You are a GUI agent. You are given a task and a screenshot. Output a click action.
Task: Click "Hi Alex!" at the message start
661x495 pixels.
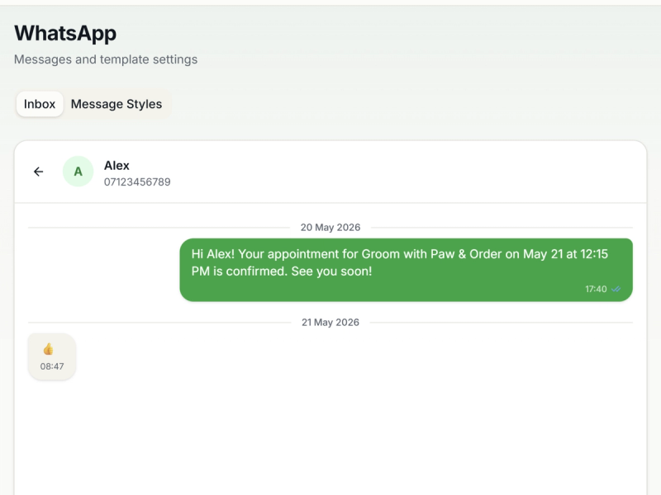(x=213, y=254)
